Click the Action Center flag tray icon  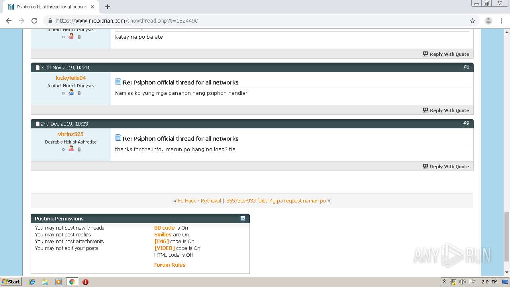coord(472,282)
